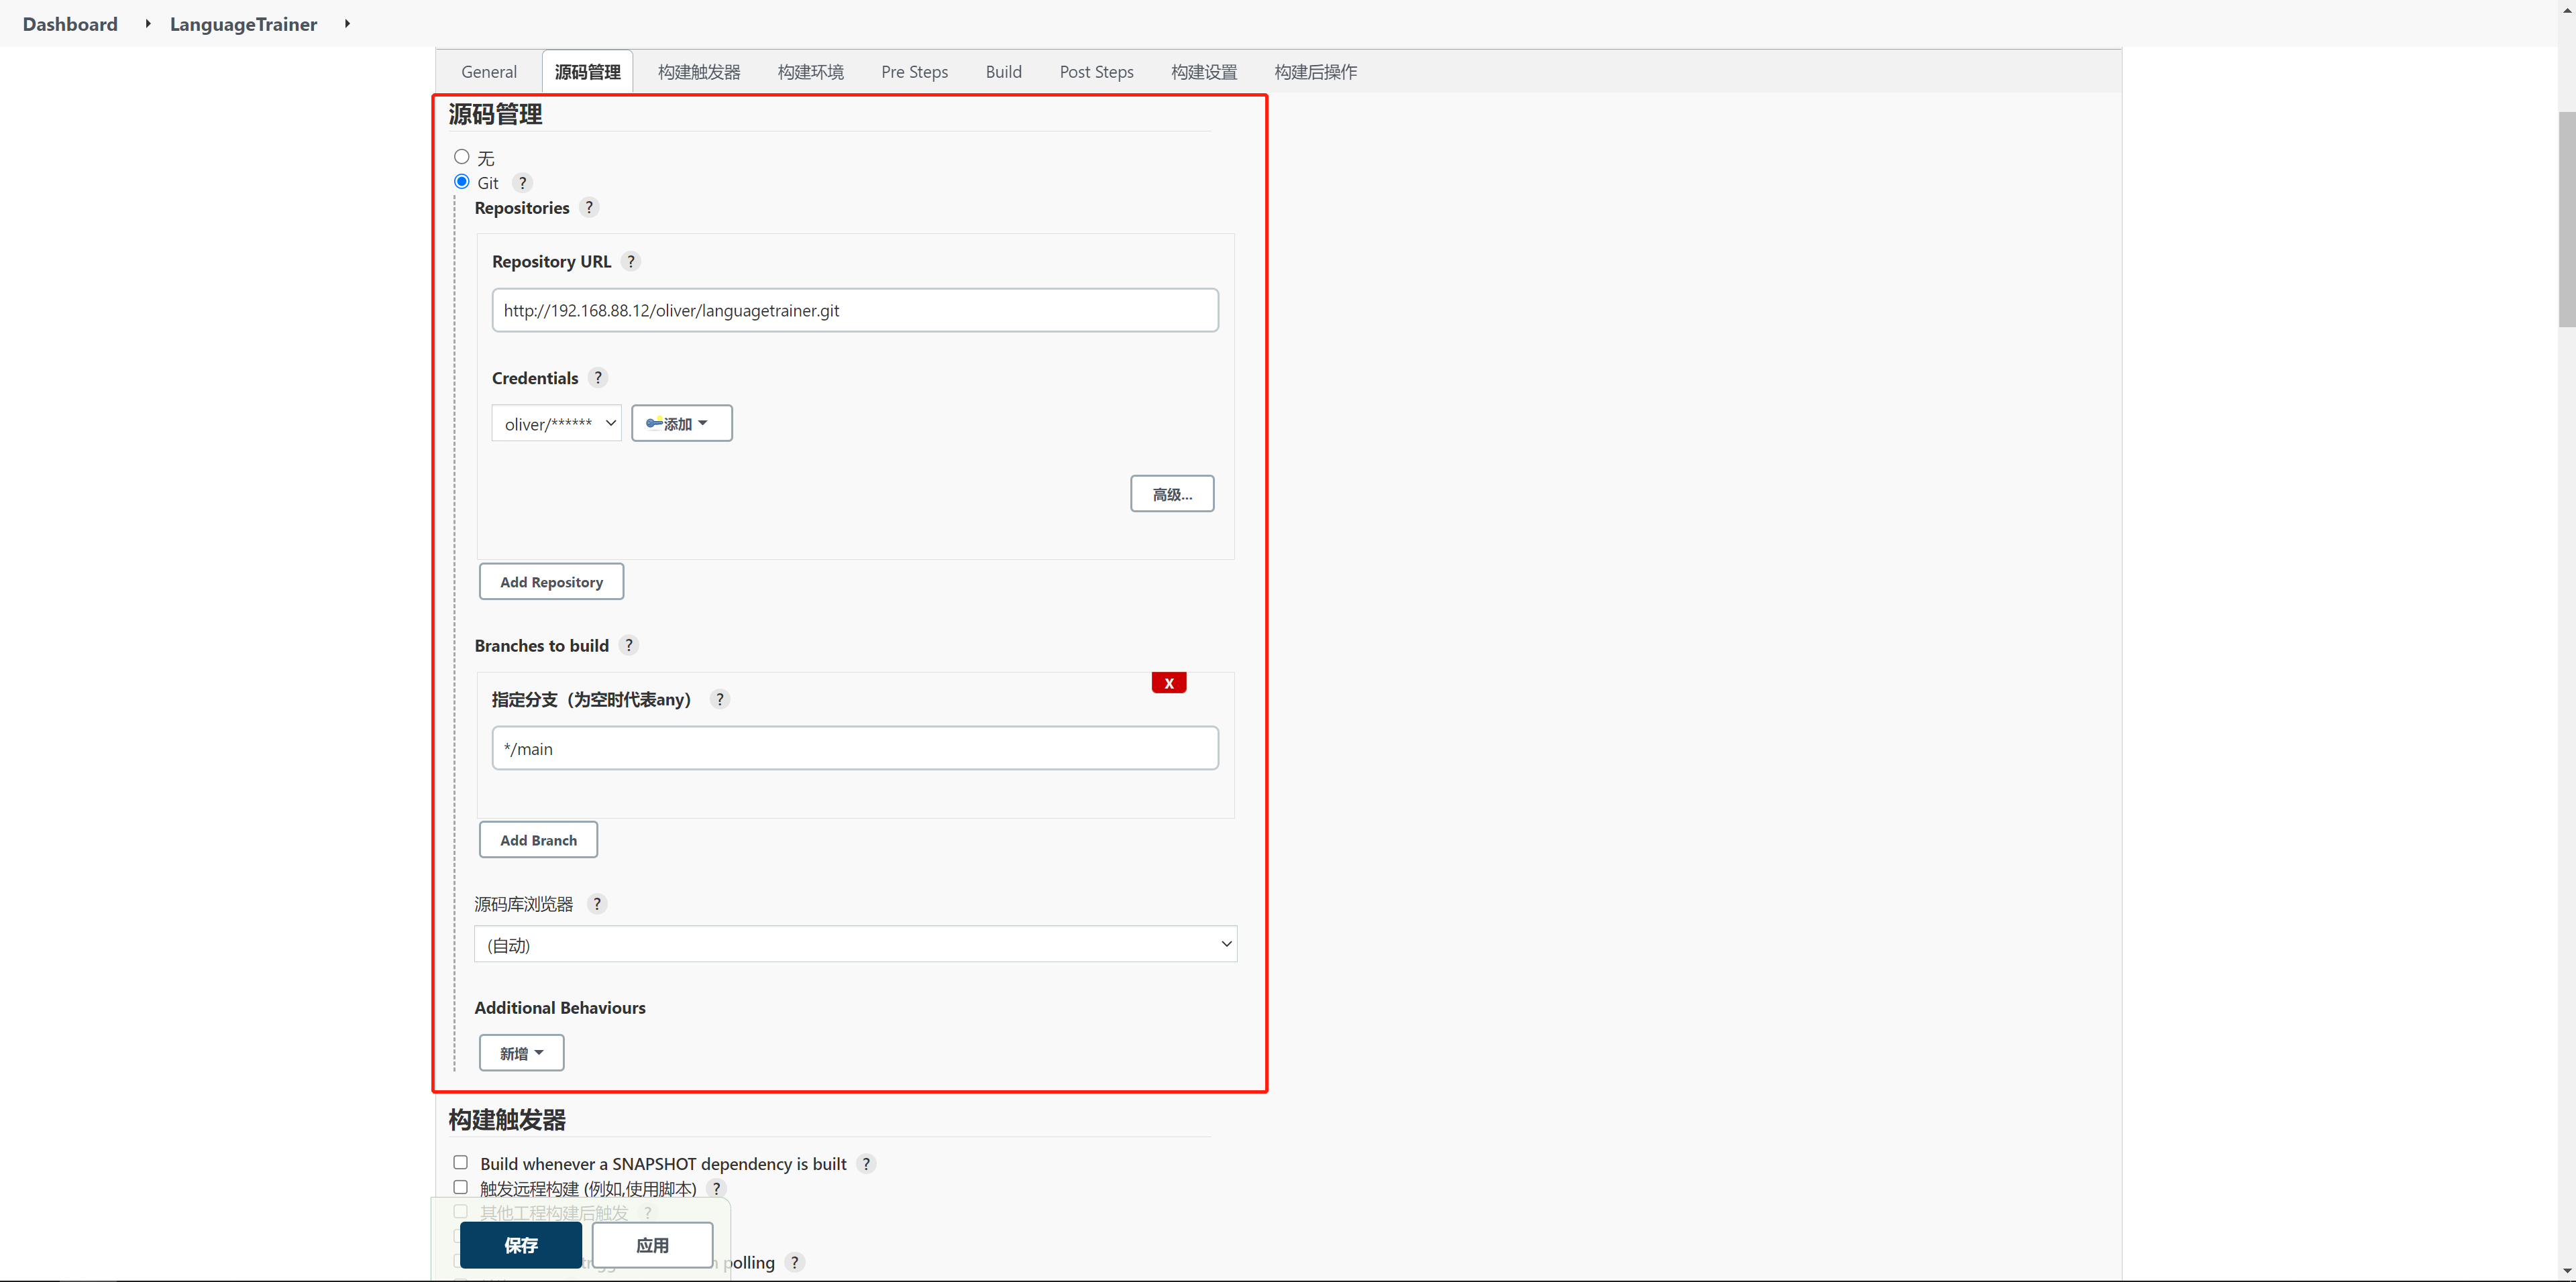Viewport: 2576px width, 1282px height.
Task: Click breadcrumb arrow after LanguageTrainer
Action: pyautogui.click(x=347, y=23)
